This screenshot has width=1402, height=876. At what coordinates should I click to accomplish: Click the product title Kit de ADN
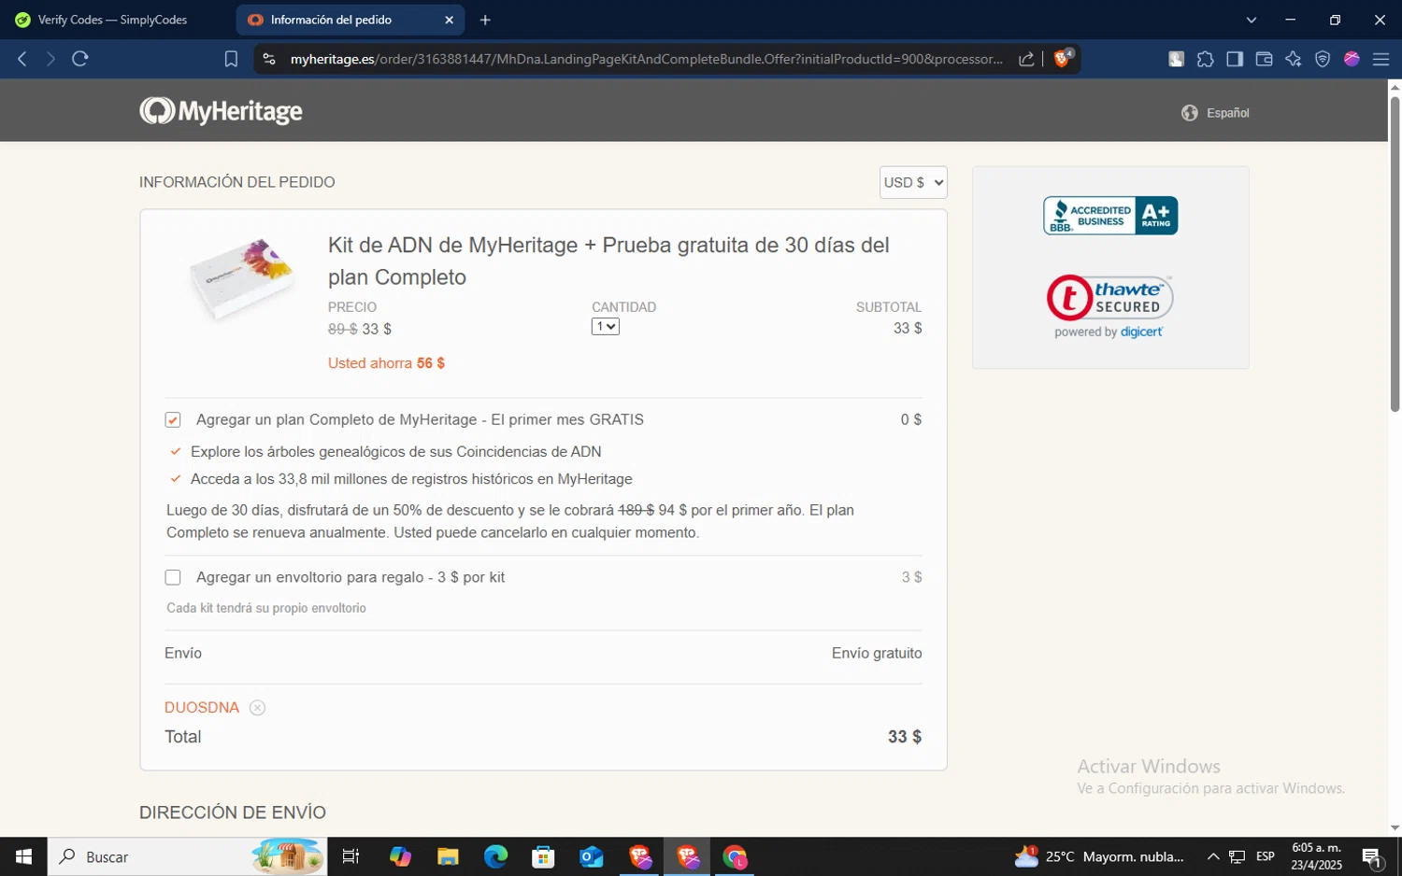[x=608, y=261]
